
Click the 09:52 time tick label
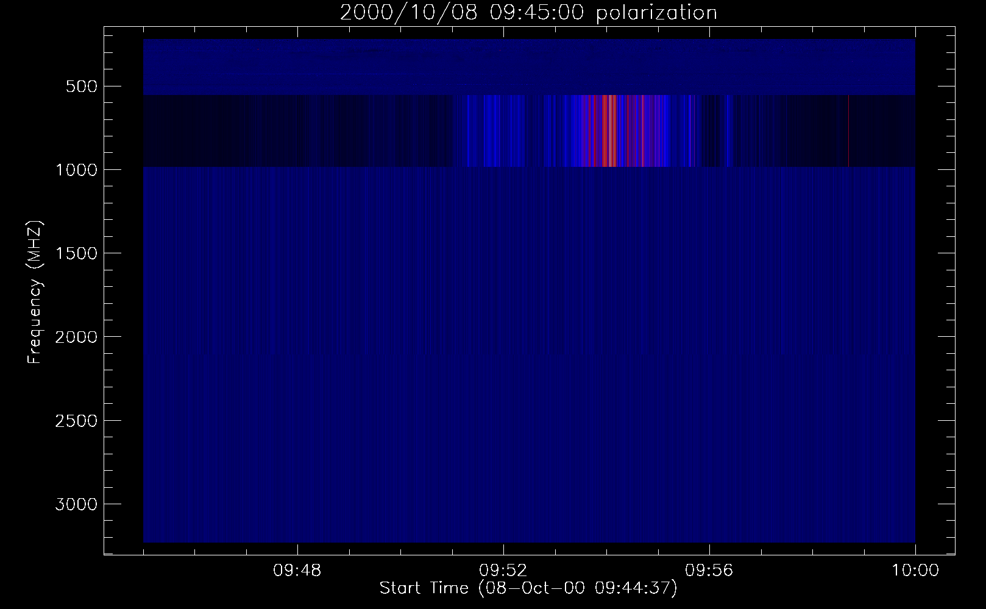(503, 571)
